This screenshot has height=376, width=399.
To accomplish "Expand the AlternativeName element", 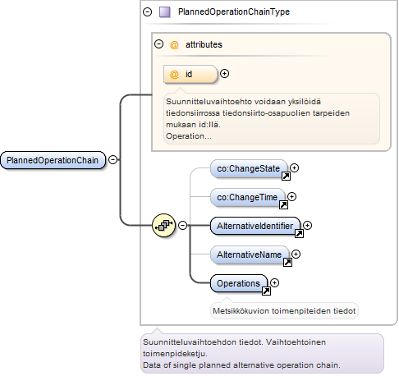I will pyautogui.click(x=296, y=254).
